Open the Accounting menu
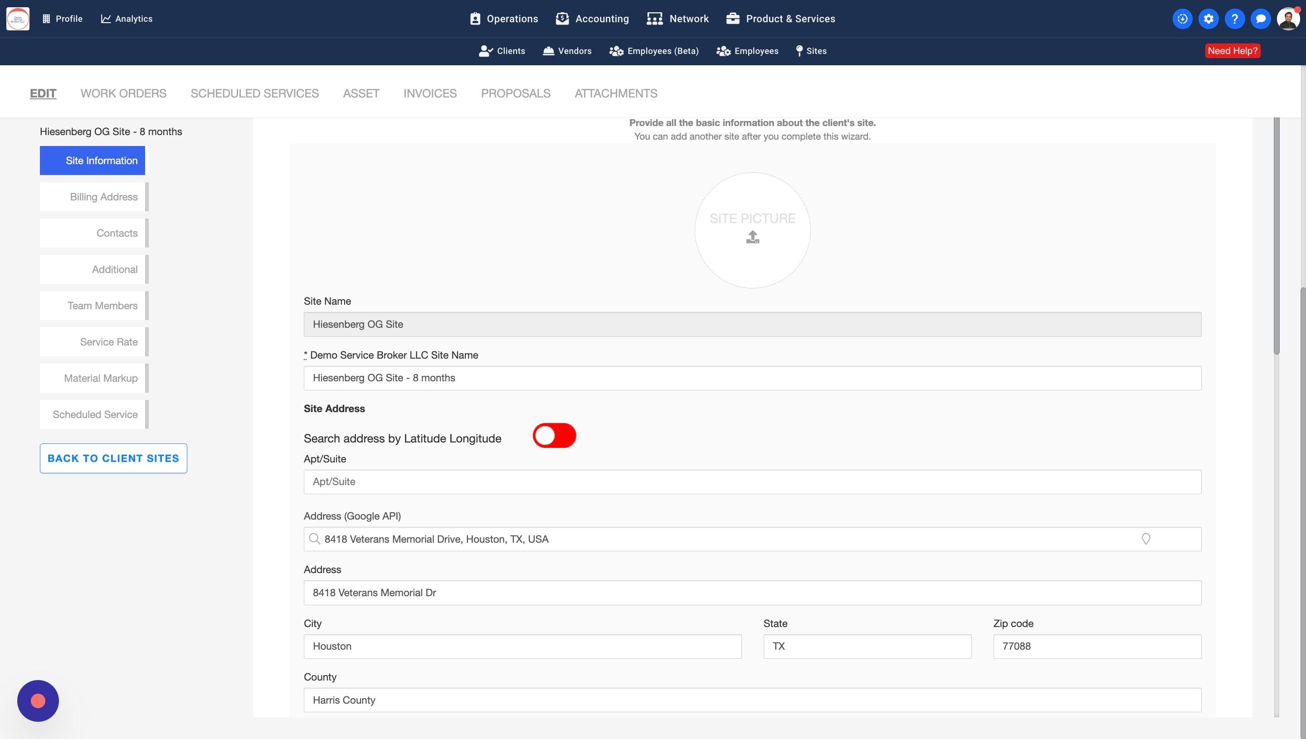 point(592,19)
